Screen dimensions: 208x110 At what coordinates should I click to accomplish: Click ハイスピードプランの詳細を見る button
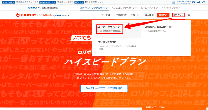point(104,88)
